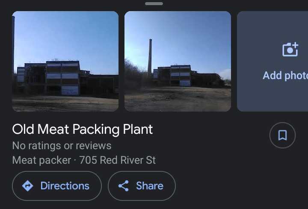Select the "Old Meat Packing Plant" title
Viewport: 308px width, 209px height.
pos(83,129)
